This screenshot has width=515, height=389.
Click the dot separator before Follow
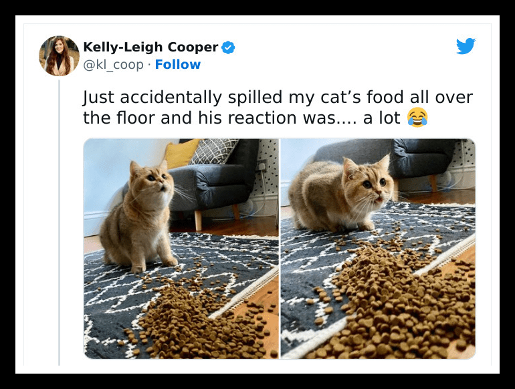(x=149, y=65)
